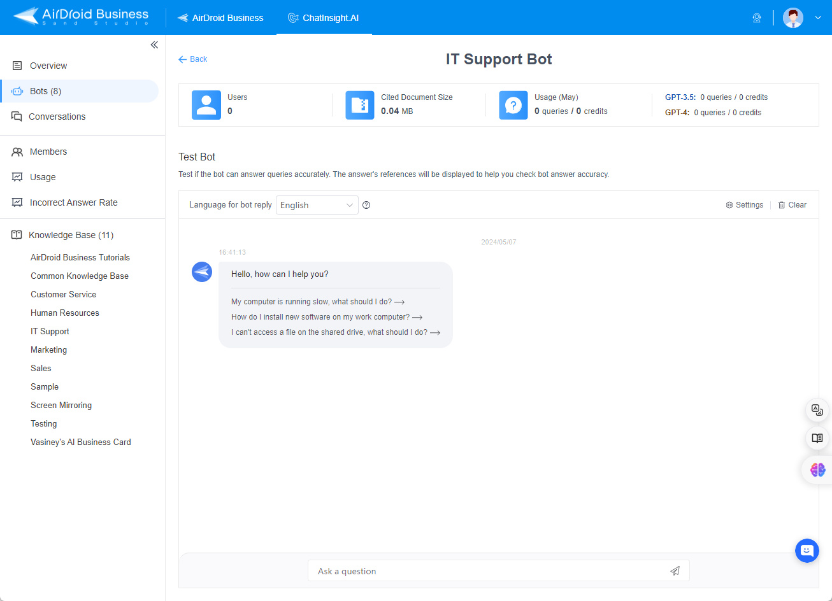Select Screen Mirroring knowledge base
Image resolution: width=832 pixels, height=601 pixels.
(x=61, y=405)
